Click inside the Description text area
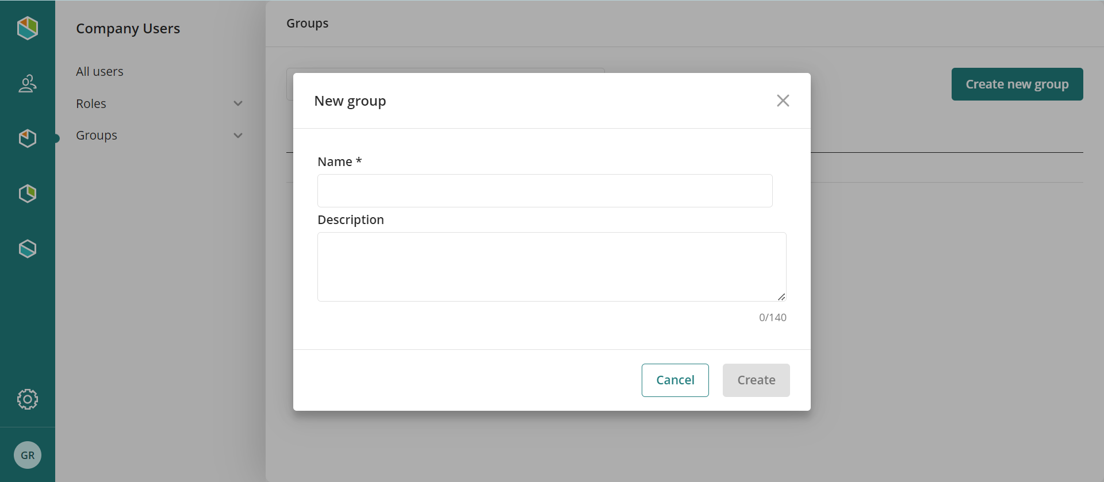This screenshot has height=482, width=1104. point(551,267)
